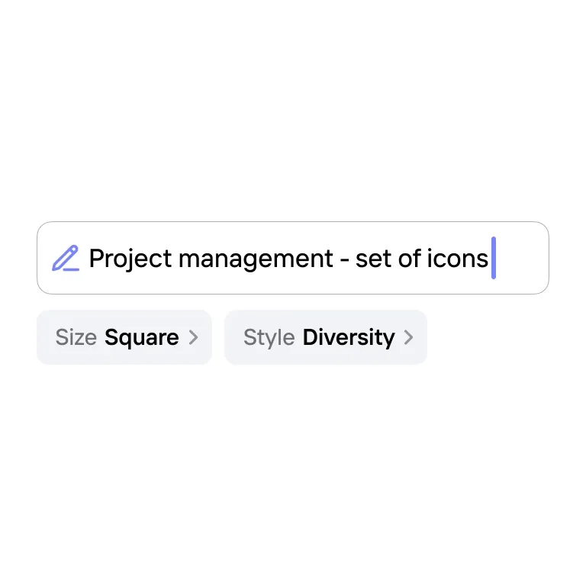Click the word "set" in the prompt
Screen dimensions: 586x586
373,259
